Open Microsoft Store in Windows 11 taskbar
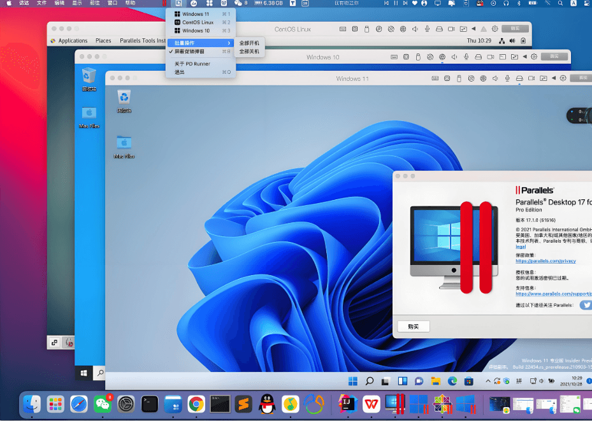This screenshot has height=421, width=592. tap(469, 381)
